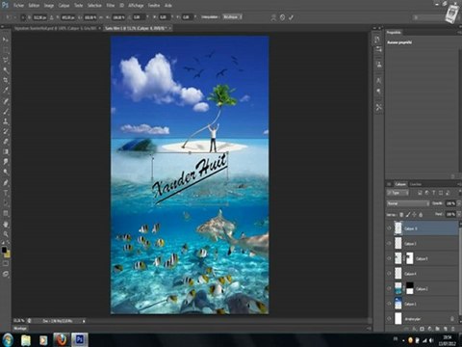Create a new layer from panel bottom
462x347 pixels.
(x=446, y=329)
